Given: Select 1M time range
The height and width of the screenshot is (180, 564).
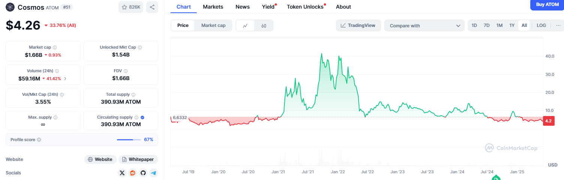Looking at the screenshot, I should coord(499,25).
